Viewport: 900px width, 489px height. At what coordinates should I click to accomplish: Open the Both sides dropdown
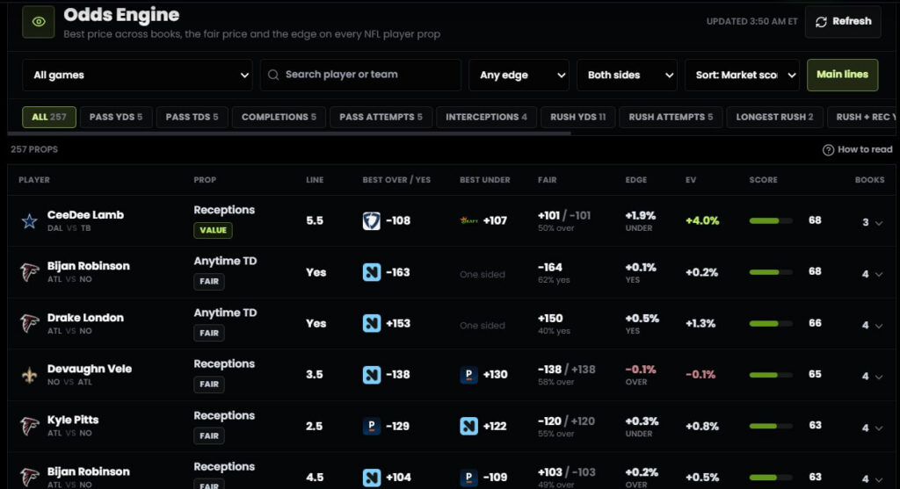(x=627, y=76)
